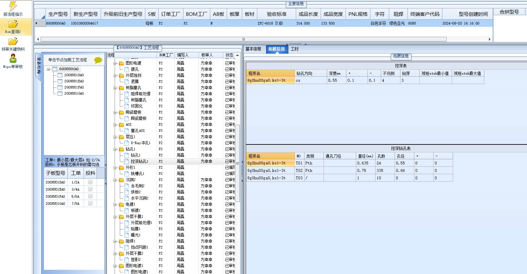Collapse the 外层蚀刻 process node
The width and height of the screenshot is (527, 274).
coord(115,76)
